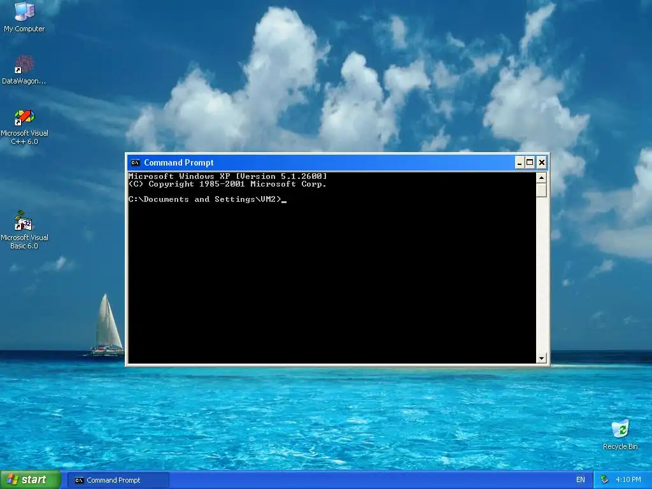Open the Start menu
This screenshot has width=652, height=489.
[30, 480]
